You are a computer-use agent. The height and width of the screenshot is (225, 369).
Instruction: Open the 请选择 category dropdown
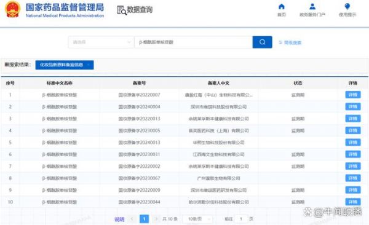[101, 42]
